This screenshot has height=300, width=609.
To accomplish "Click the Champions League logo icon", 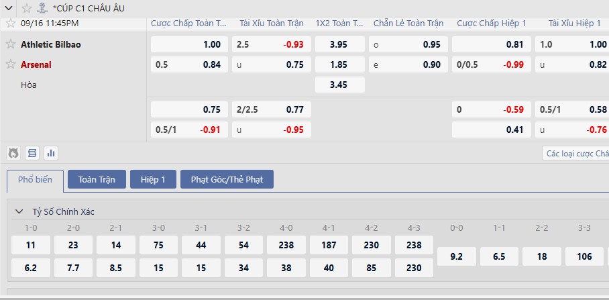I will pos(42,8).
